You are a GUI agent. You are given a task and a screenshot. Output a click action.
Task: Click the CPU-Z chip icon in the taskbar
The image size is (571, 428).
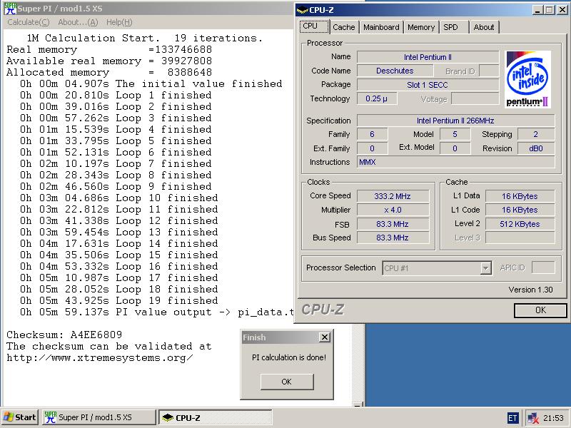pyautogui.click(x=168, y=417)
